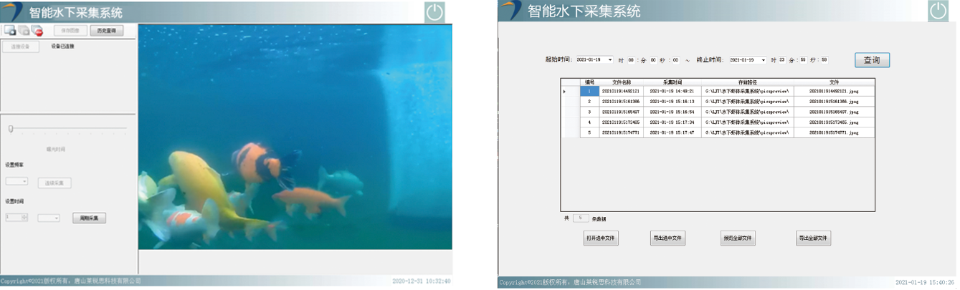960x290 pixels.
Task: Click power icon in the live-view window
Action: (x=434, y=11)
